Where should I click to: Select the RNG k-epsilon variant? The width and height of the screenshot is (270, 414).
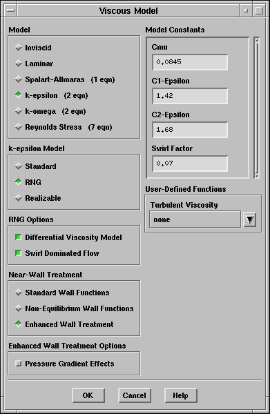28,182
